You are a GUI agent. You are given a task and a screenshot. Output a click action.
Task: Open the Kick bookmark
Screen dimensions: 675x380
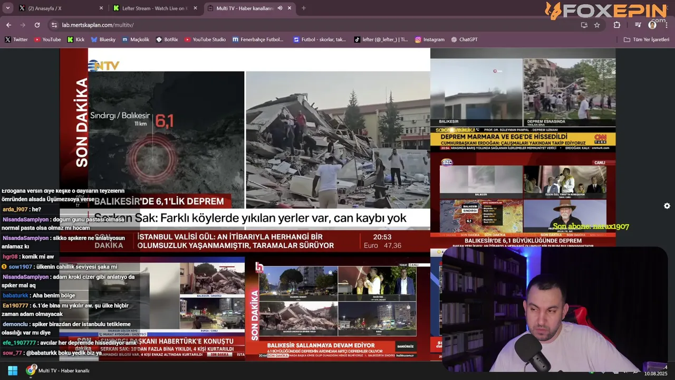tap(76, 40)
